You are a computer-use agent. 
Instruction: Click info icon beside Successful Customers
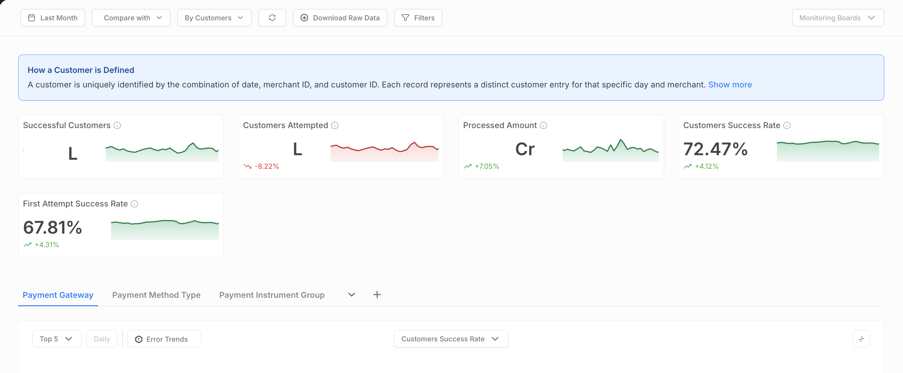(x=117, y=125)
